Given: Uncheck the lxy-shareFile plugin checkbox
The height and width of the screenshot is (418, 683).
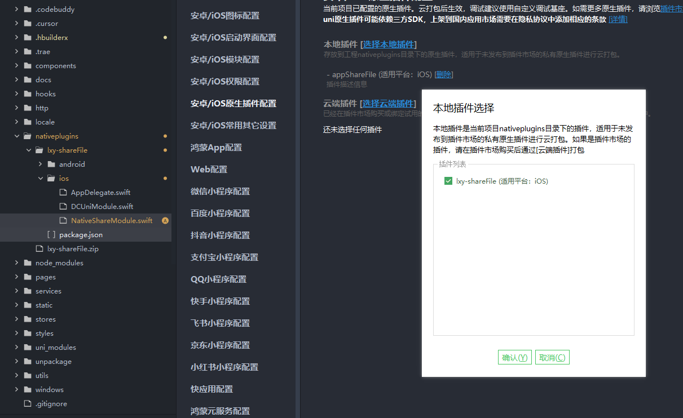Looking at the screenshot, I should point(448,181).
